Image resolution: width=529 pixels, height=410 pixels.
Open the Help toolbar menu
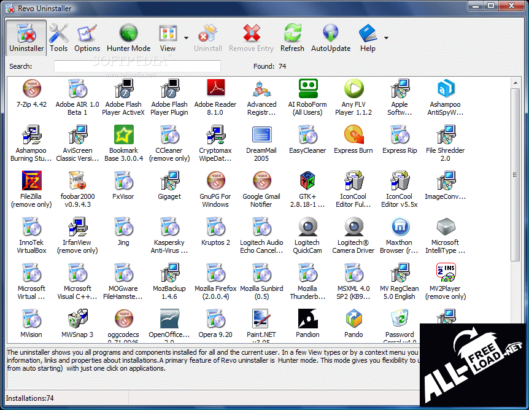368,38
